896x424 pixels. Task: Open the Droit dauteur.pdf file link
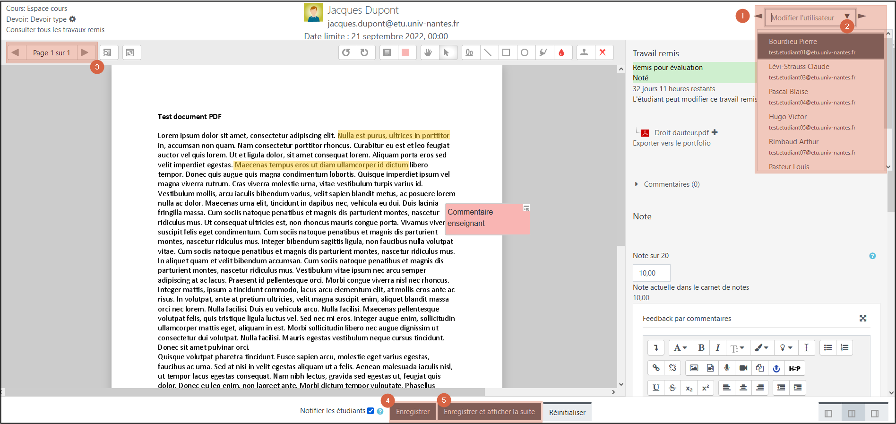coord(681,133)
